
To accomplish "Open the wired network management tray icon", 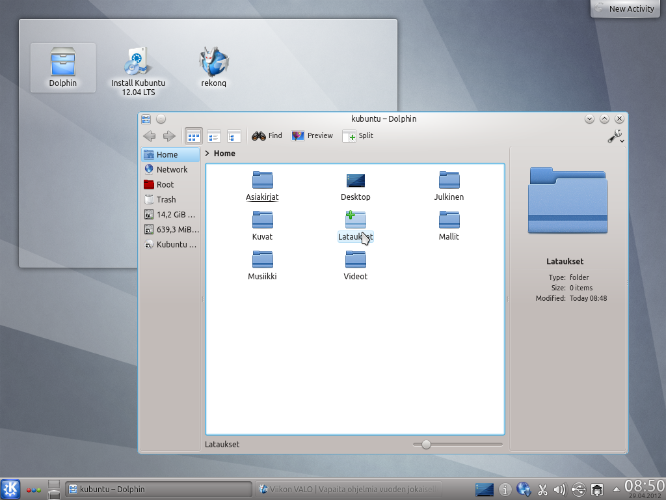I will click(597, 490).
